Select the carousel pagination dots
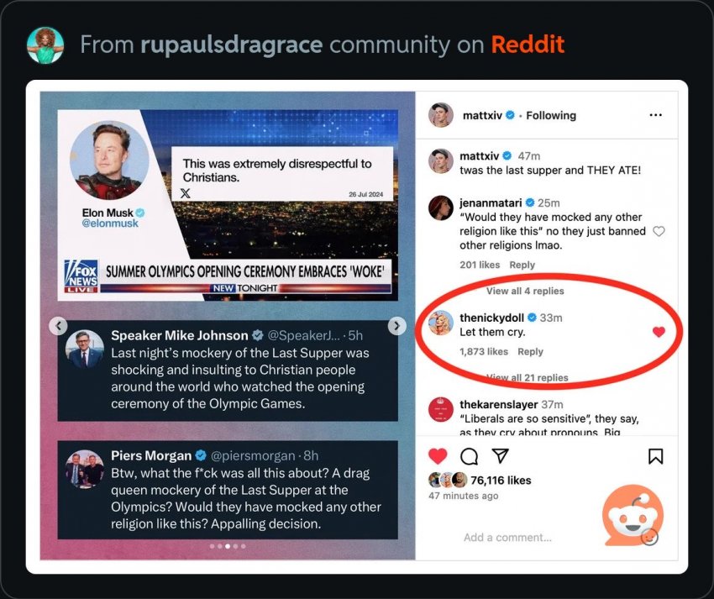714x599 pixels. click(x=228, y=546)
